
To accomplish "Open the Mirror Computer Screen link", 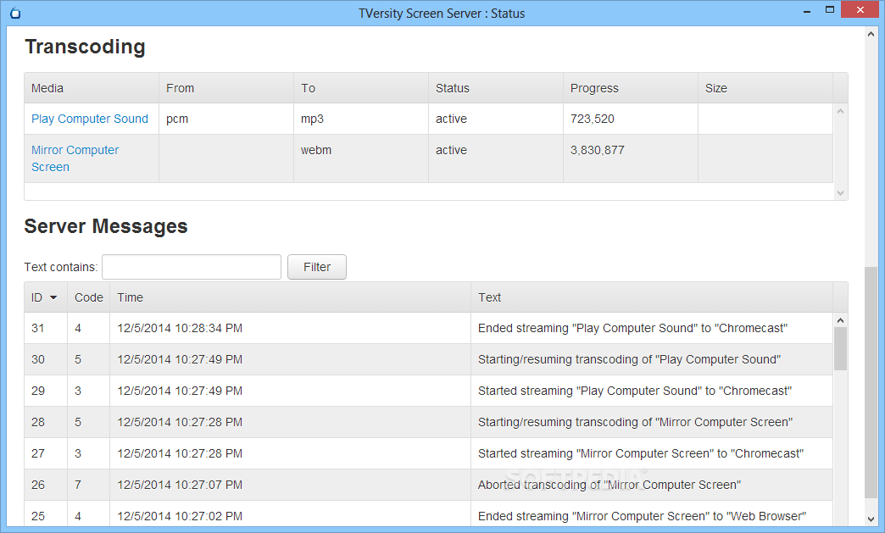I will (75, 158).
